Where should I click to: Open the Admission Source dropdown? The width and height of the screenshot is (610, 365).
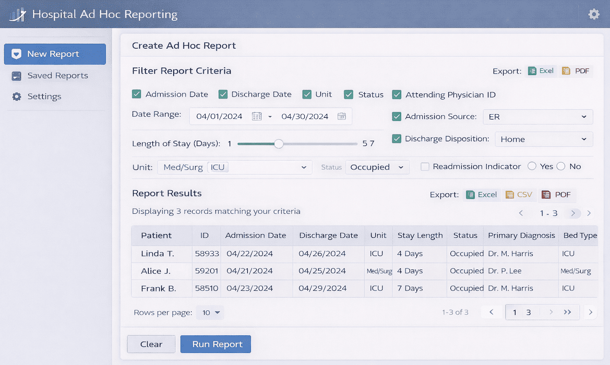[x=537, y=117]
